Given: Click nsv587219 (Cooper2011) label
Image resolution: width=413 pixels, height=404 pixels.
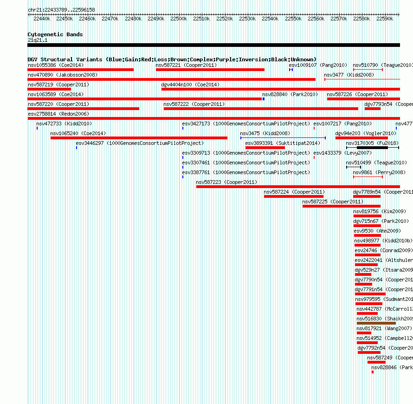Looking at the screenshot, I should 58,85.
